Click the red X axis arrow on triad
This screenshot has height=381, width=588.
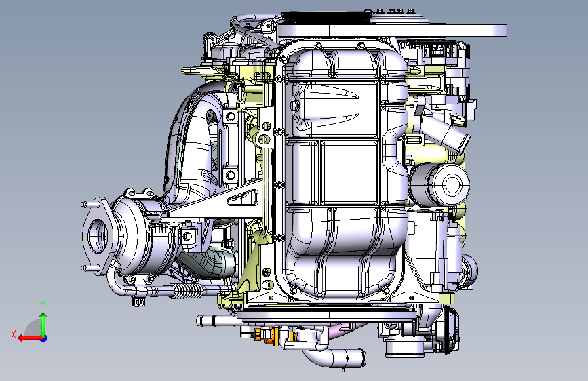pos(29,338)
